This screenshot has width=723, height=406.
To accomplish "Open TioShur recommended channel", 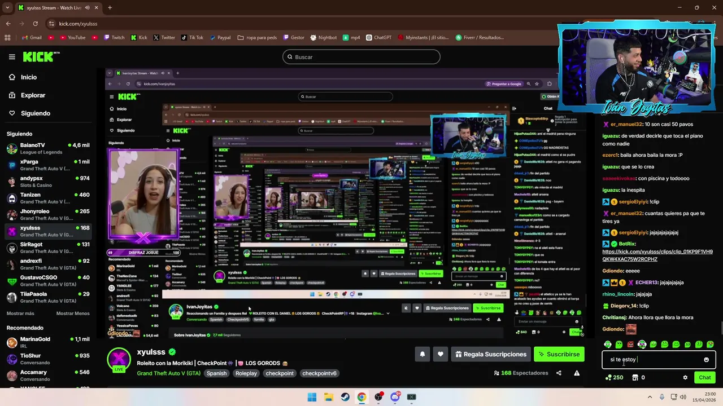I will [x=48, y=359].
